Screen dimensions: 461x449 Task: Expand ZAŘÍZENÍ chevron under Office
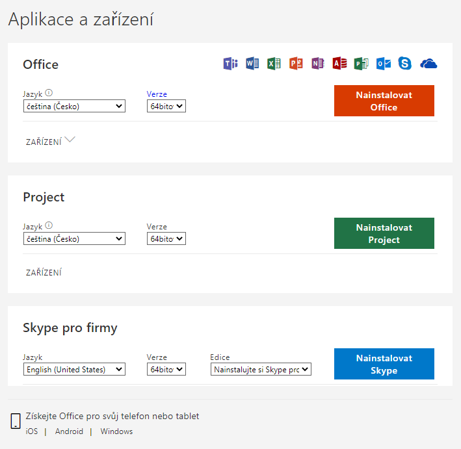point(70,140)
